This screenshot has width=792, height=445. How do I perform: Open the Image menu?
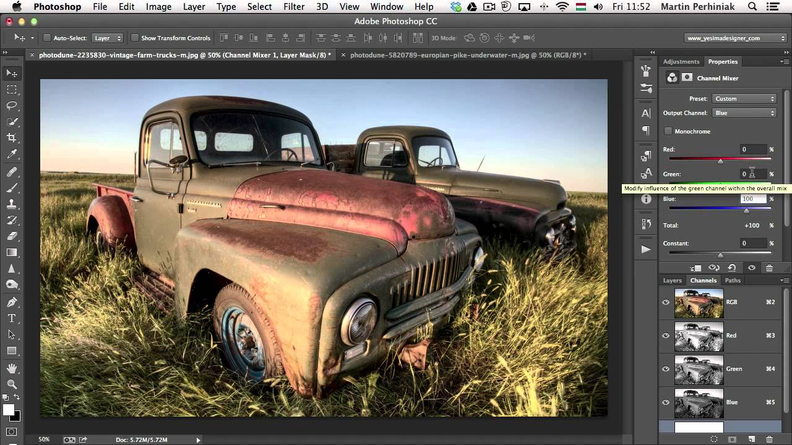coord(159,7)
